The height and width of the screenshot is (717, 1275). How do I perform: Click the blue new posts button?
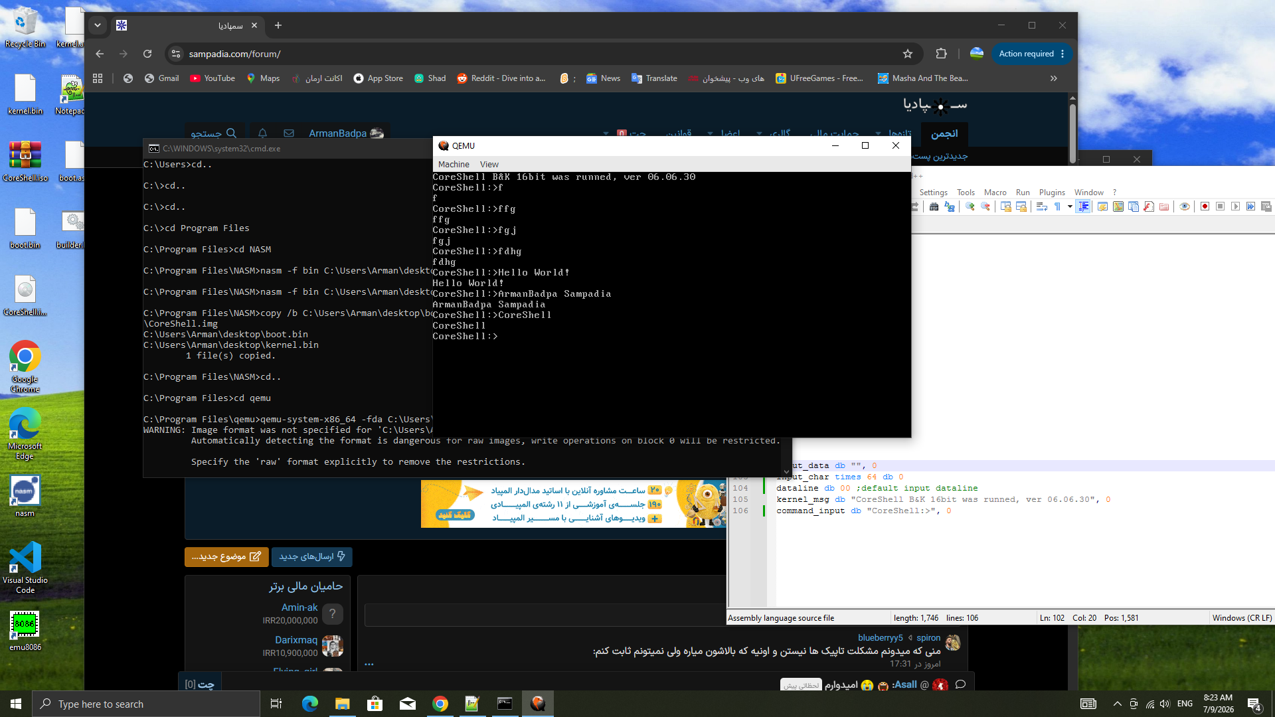point(311,556)
